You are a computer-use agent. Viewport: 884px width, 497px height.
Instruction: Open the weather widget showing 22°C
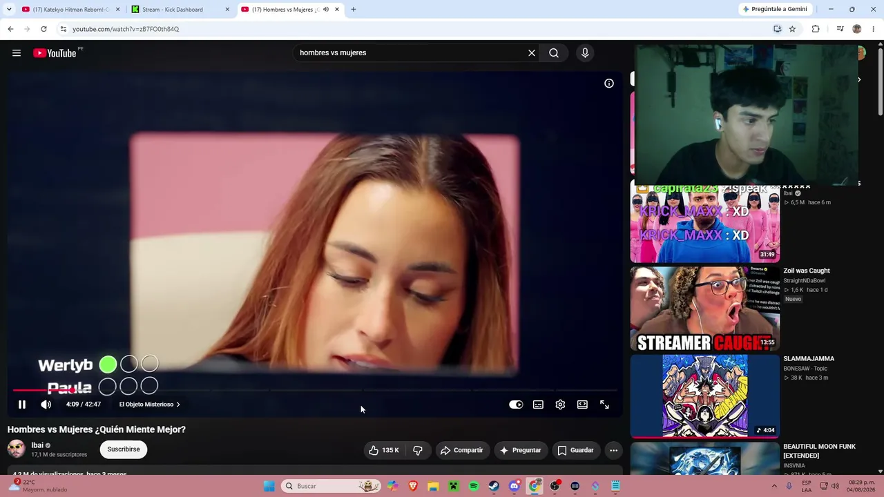pyautogui.click(x=39, y=486)
